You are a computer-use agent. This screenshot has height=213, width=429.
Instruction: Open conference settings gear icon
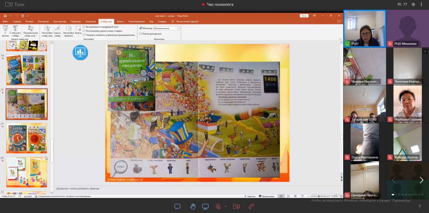(413, 4)
